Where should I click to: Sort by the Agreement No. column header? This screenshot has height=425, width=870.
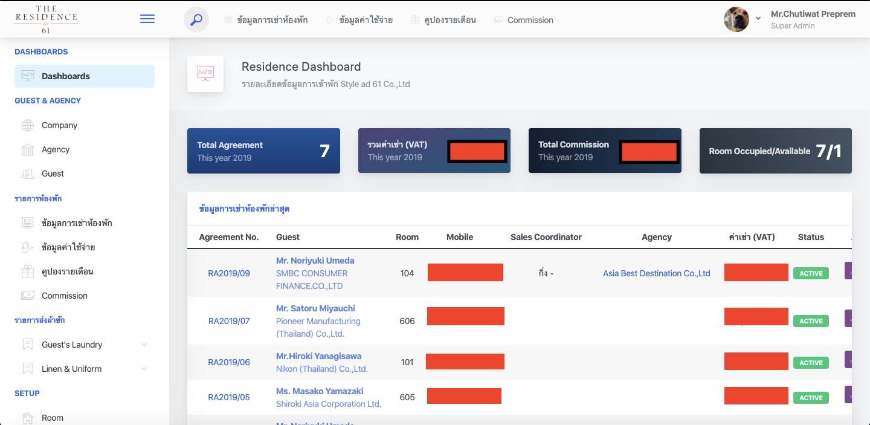pyautogui.click(x=229, y=237)
